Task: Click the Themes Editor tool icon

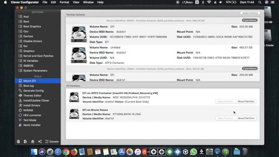Action: coord(20,96)
